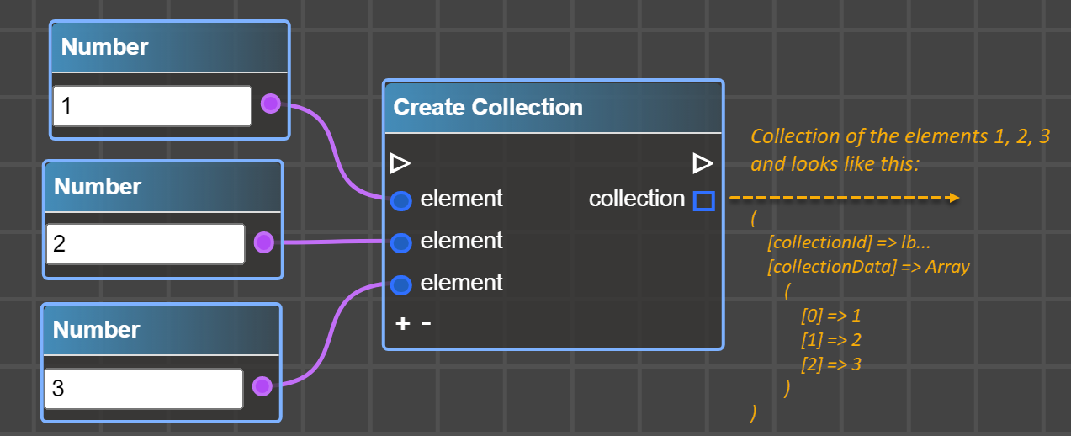1071x436 pixels.
Task: Click the first element input port
Action: click(401, 201)
